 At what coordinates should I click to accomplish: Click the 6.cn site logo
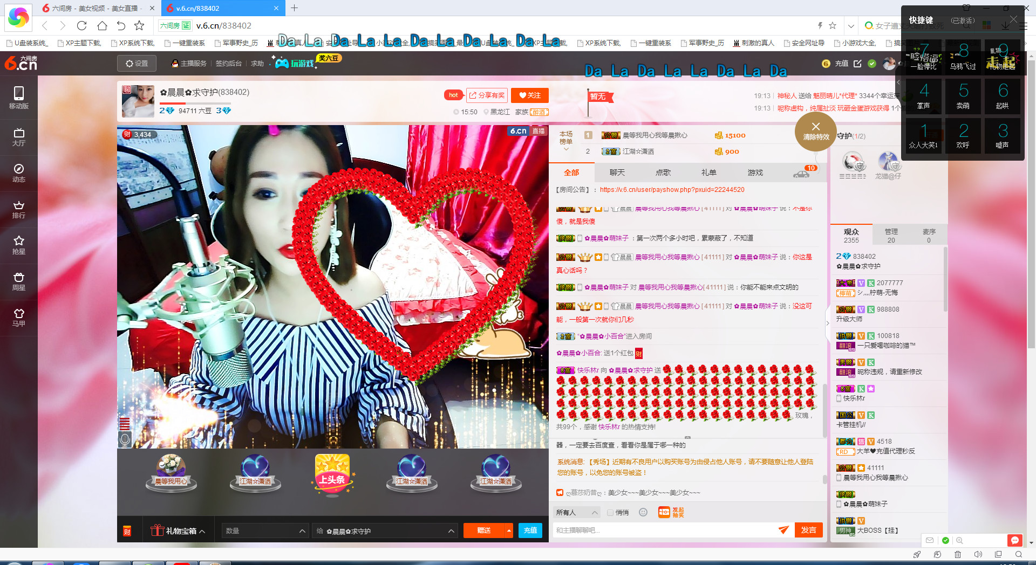pyautogui.click(x=21, y=63)
